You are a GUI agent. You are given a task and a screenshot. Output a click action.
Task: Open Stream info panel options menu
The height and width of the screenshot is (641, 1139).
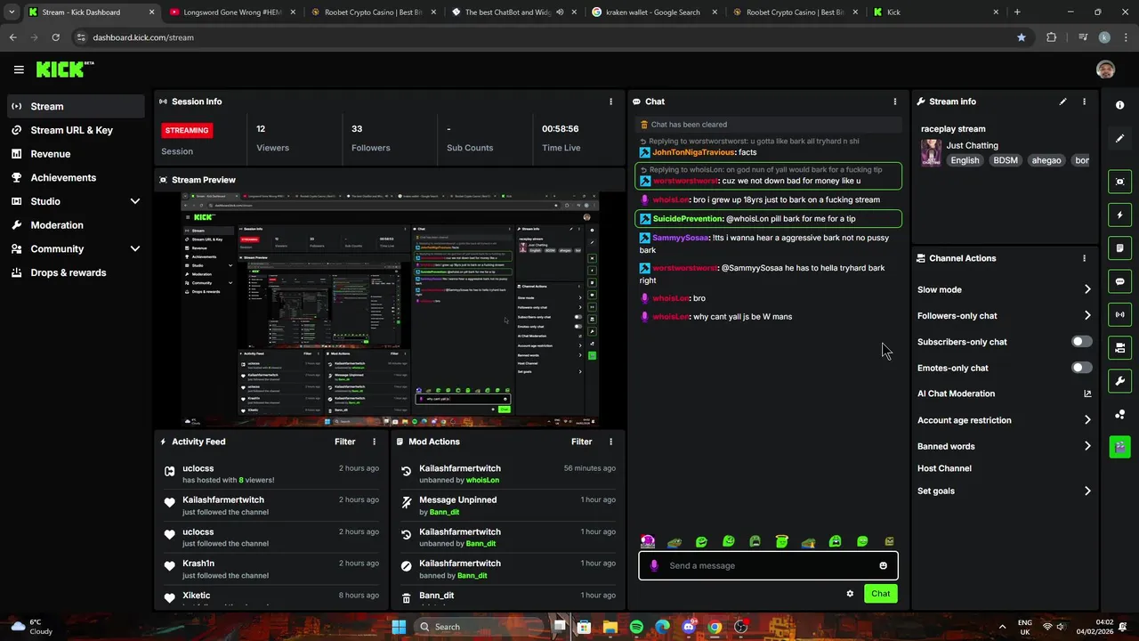click(x=1084, y=101)
